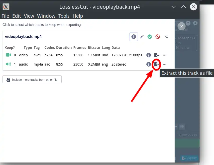Image resolution: width=214 pixels, height=165 pixels.
Task: Click the dimmed green timeline bar
Action: (x=187, y=143)
